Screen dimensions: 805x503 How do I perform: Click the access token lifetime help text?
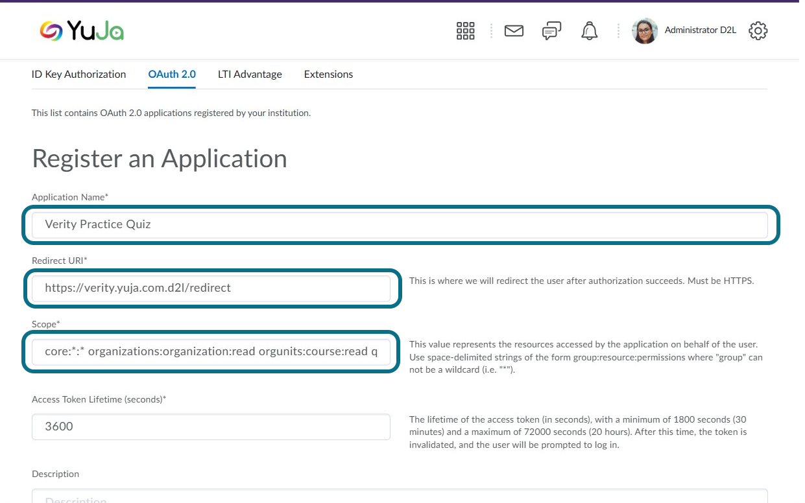click(578, 432)
